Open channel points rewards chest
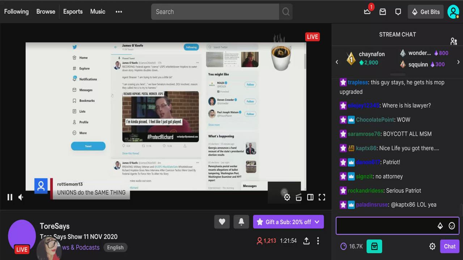Viewport: 463px width, 260px height. click(x=374, y=246)
